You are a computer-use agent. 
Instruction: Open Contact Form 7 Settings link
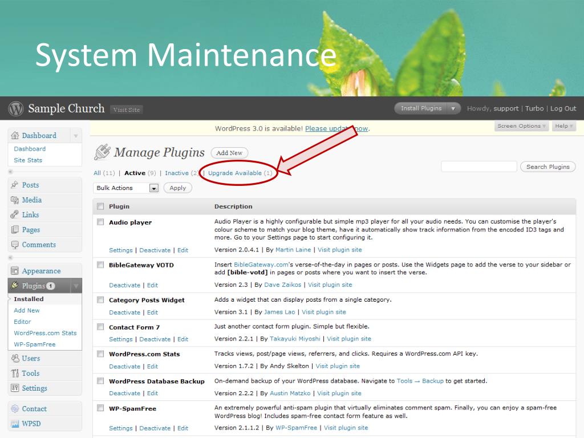click(121, 339)
